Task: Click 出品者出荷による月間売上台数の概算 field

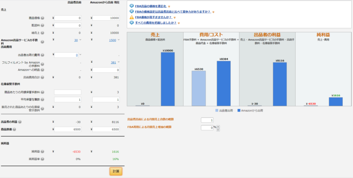Action: [x=207, y=120]
